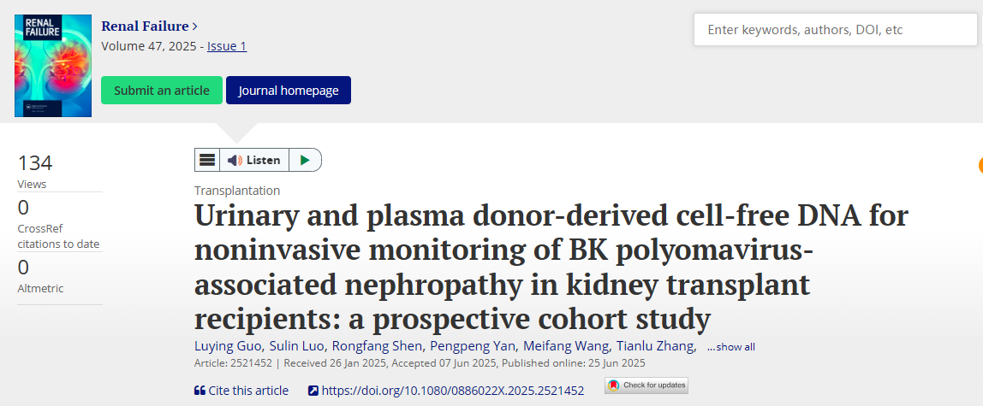This screenshot has height=406, width=983.
Task: Select author Sulin Luo
Action: pyautogui.click(x=295, y=346)
